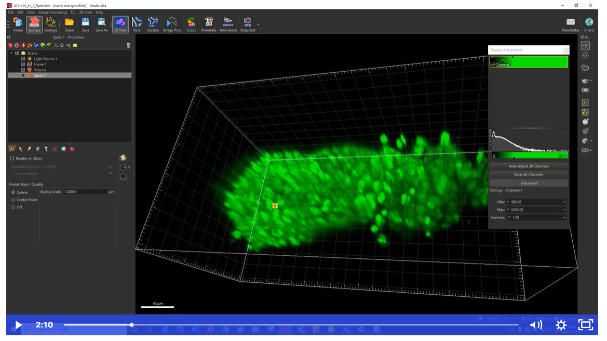Collapse the Scene tree node
This screenshot has width=607, height=341.
(x=11, y=53)
